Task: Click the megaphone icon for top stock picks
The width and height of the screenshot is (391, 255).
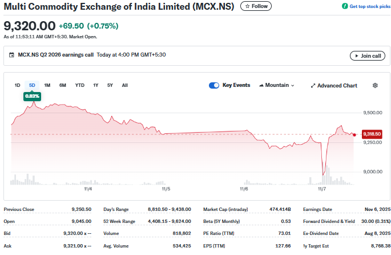Action: (344, 6)
